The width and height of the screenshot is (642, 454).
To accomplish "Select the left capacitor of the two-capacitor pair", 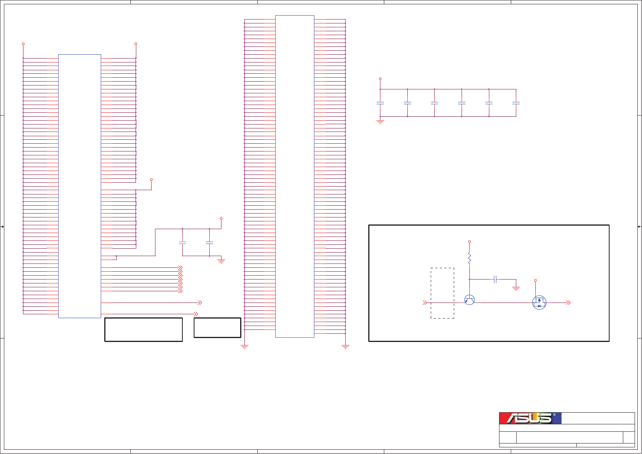I will [x=182, y=243].
